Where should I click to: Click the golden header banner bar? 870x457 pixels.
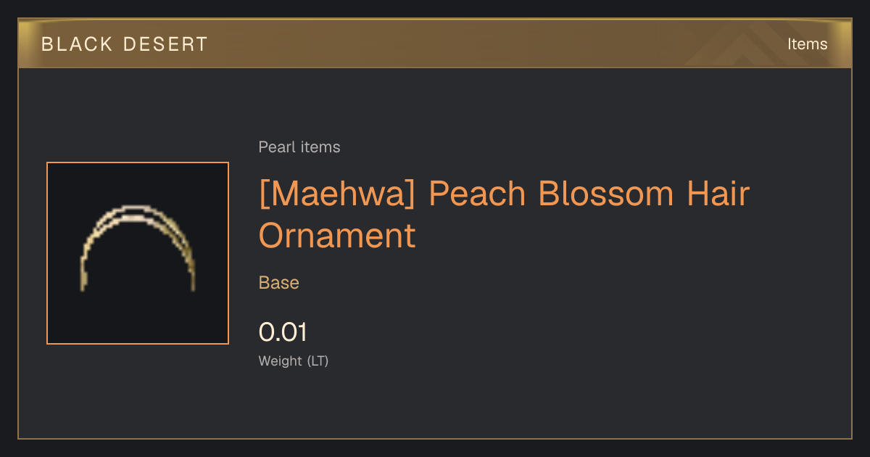[435, 44]
